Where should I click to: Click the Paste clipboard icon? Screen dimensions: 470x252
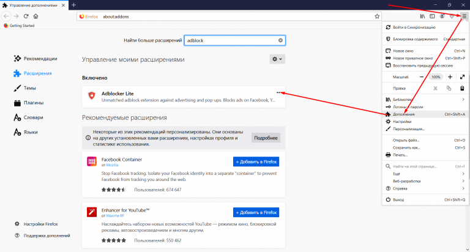click(x=462, y=89)
